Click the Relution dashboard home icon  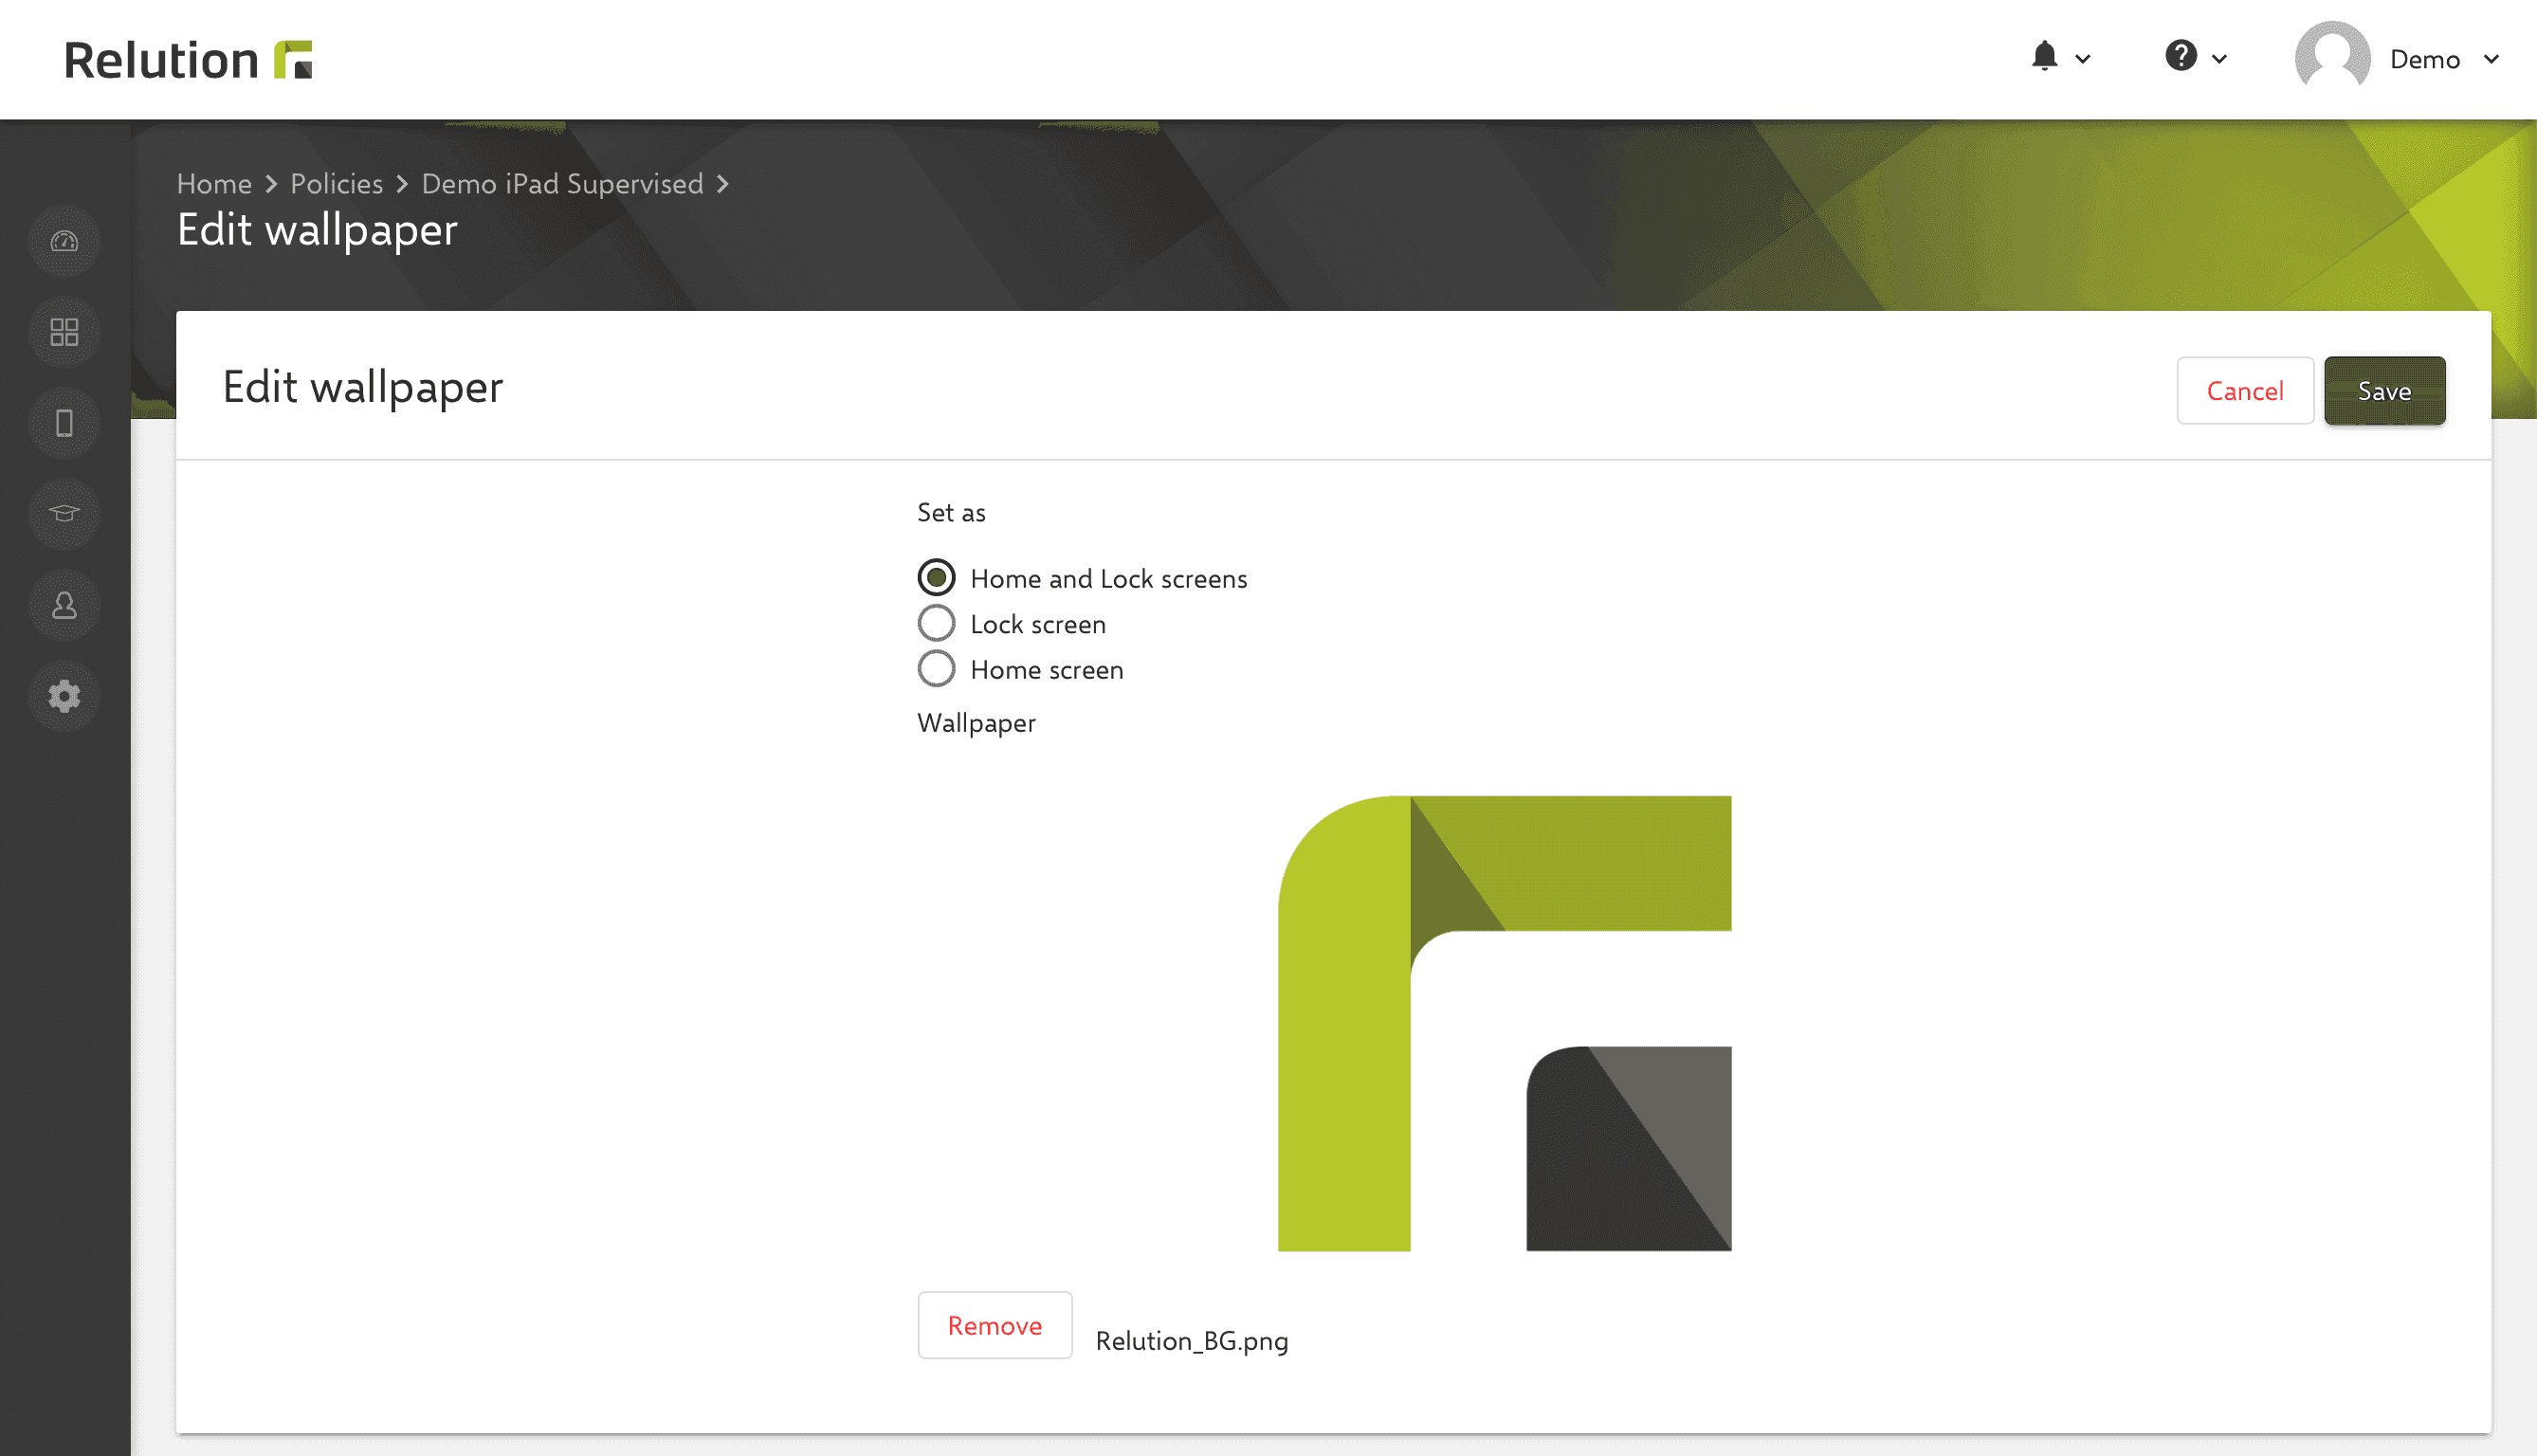(x=64, y=242)
